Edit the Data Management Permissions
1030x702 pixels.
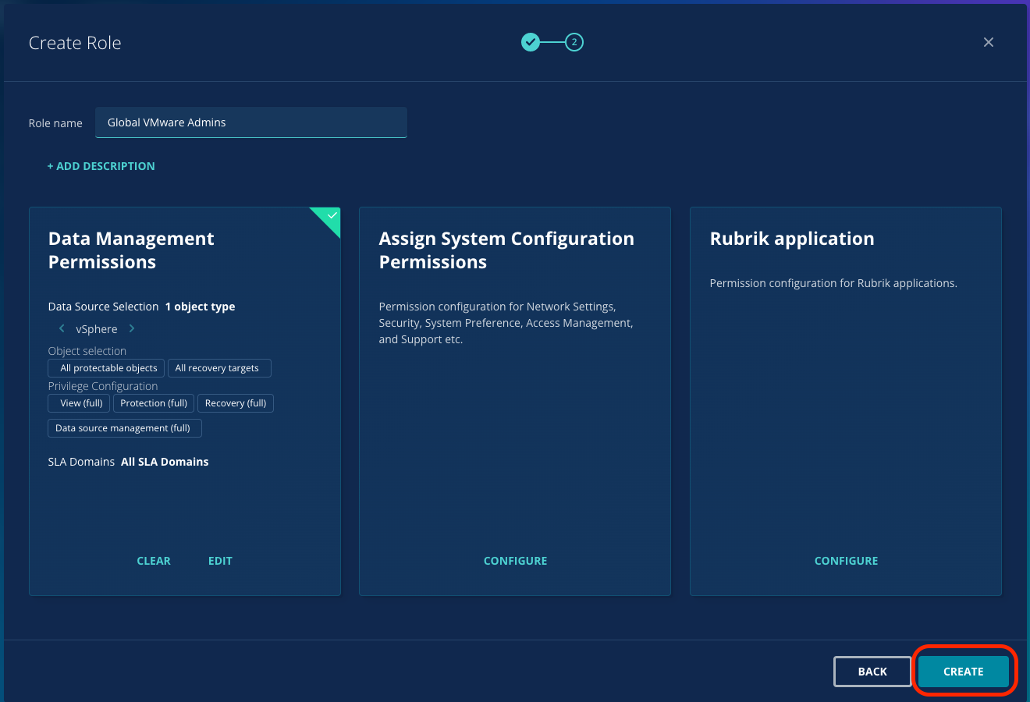(220, 561)
